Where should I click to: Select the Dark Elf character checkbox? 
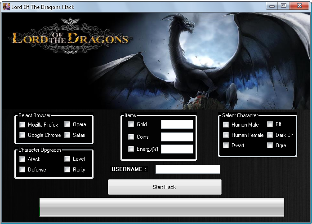coord(270,135)
